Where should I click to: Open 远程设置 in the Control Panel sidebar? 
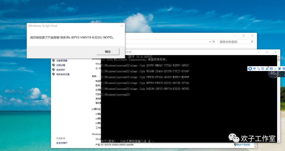point(60,65)
